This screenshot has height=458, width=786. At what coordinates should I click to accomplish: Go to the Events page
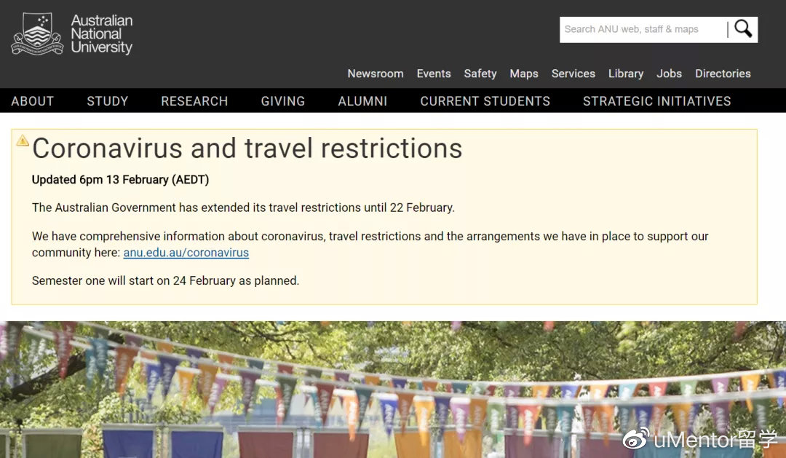pos(433,74)
